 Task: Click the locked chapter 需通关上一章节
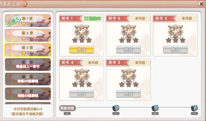coord(28,64)
